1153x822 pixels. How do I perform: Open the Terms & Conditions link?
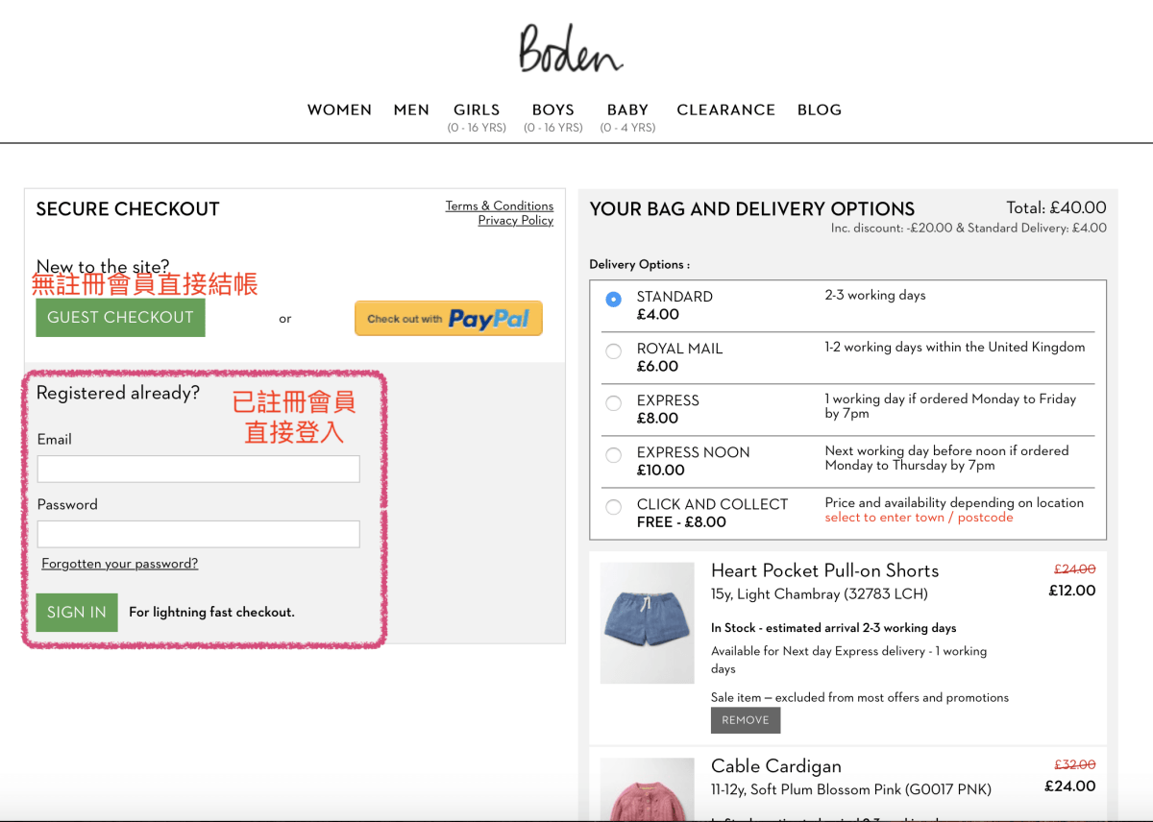pyautogui.click(x=499, y=205)
